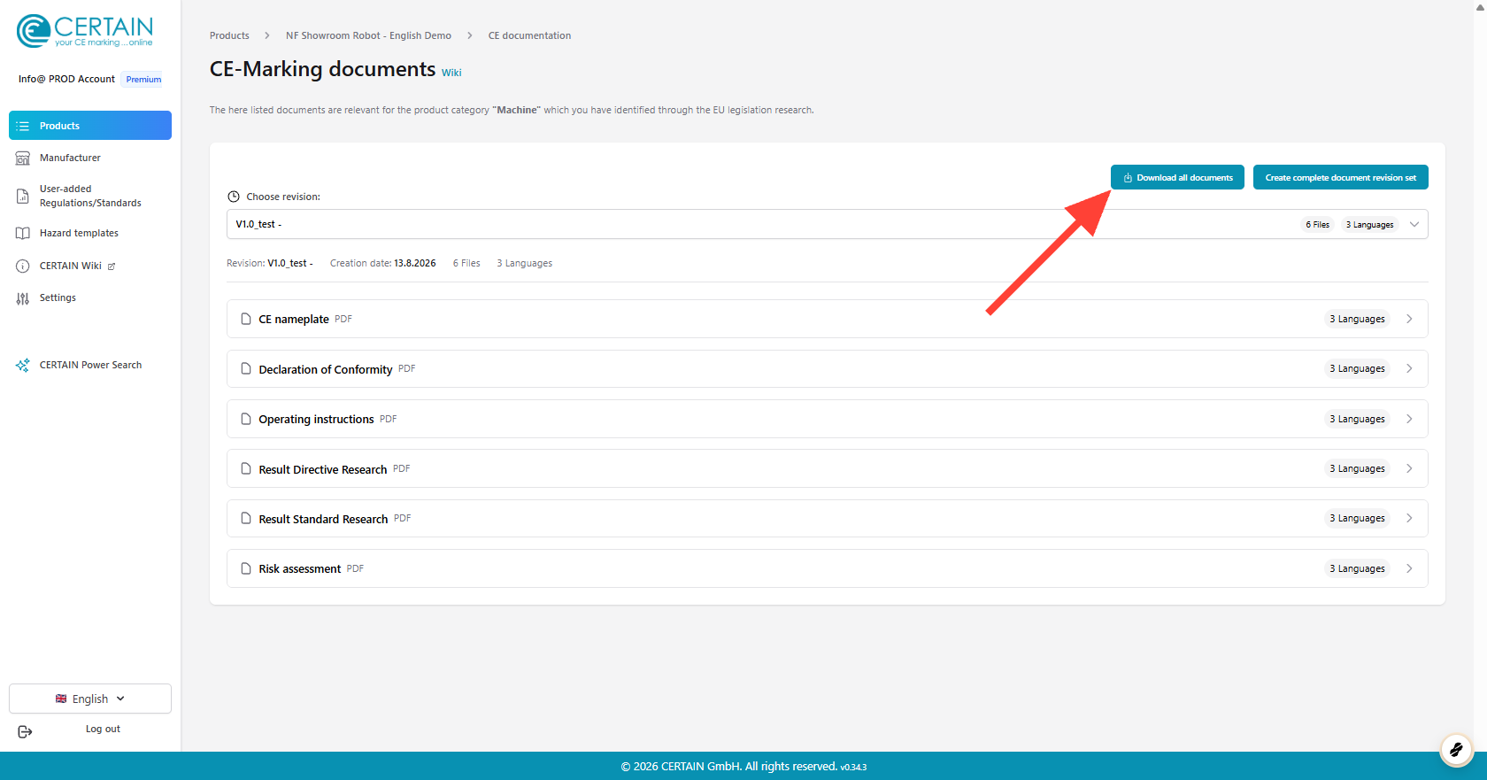Click the Result Directive Research file icon

[x=246, y=468]
